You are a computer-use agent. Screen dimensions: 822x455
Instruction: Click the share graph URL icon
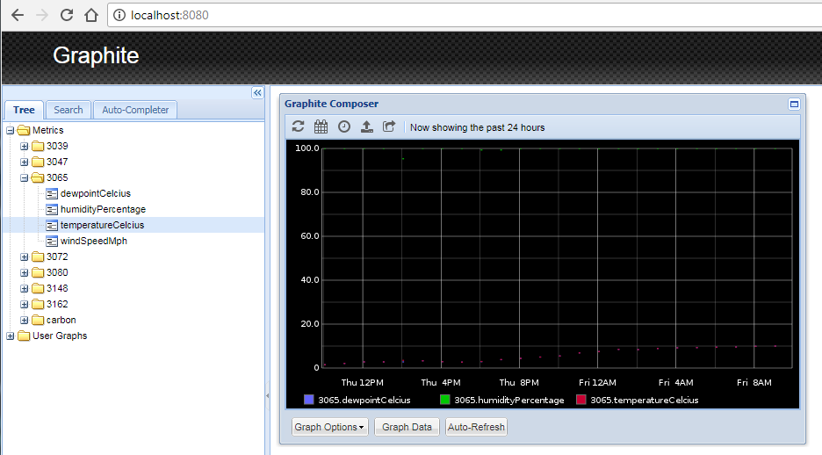(390, 126)
